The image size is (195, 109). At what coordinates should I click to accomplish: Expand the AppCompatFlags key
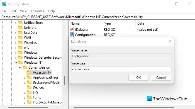25,78
